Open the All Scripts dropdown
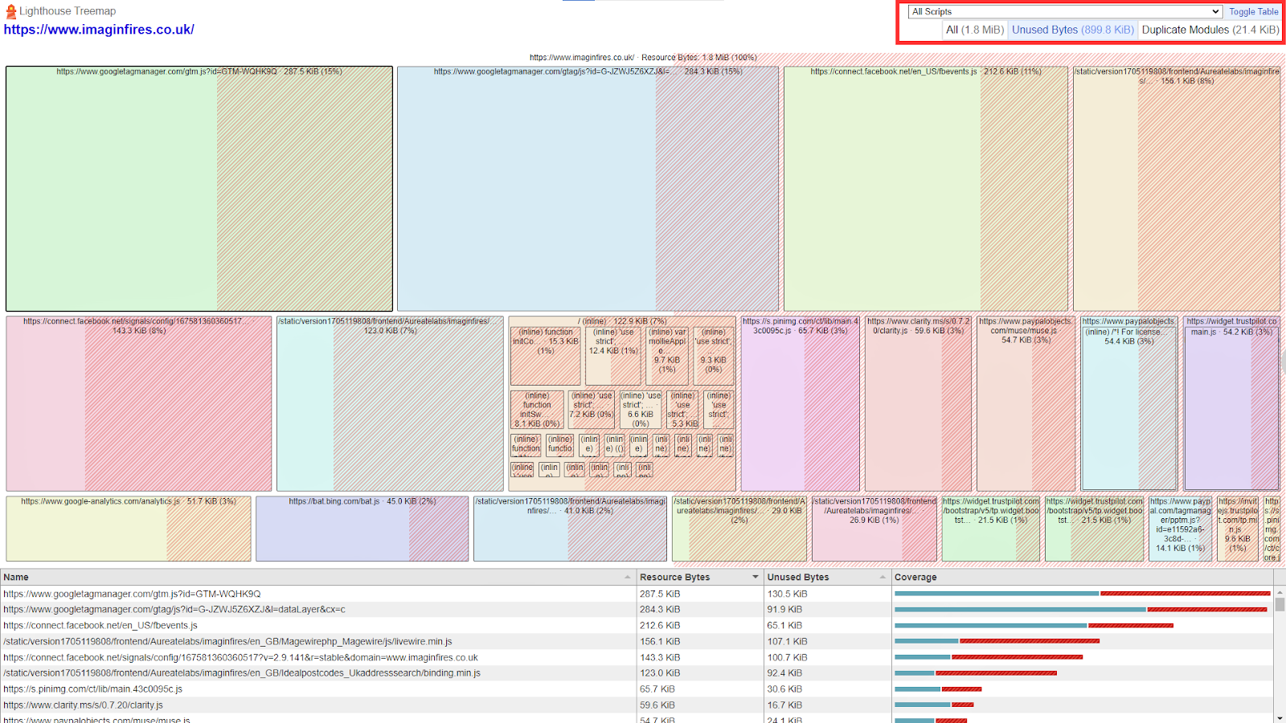 (x=1065, y=11)
